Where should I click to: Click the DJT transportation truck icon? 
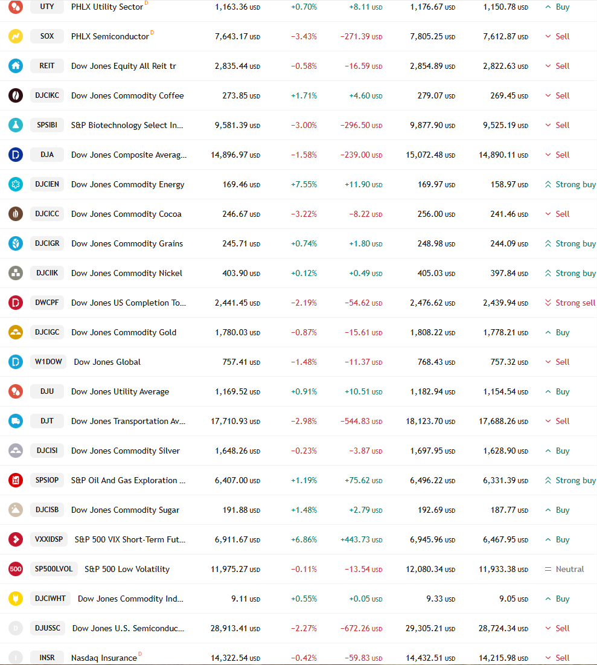click(x=16, y=421)
